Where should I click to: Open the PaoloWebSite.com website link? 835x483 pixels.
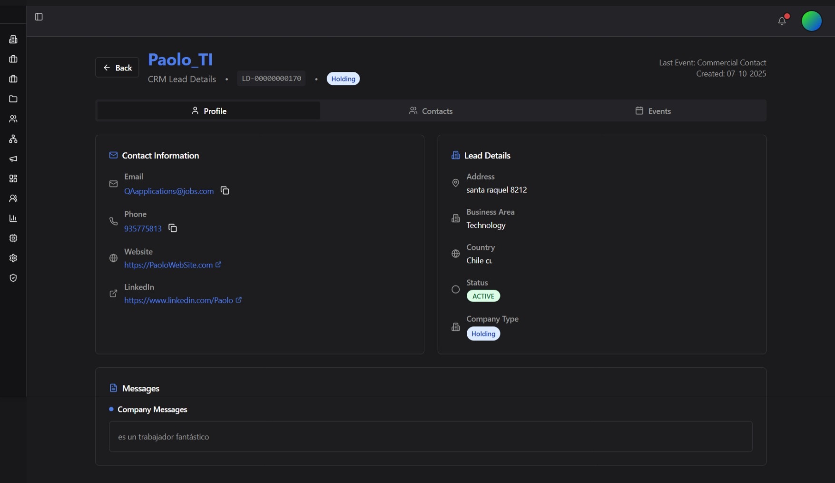[x=168, y=265]
